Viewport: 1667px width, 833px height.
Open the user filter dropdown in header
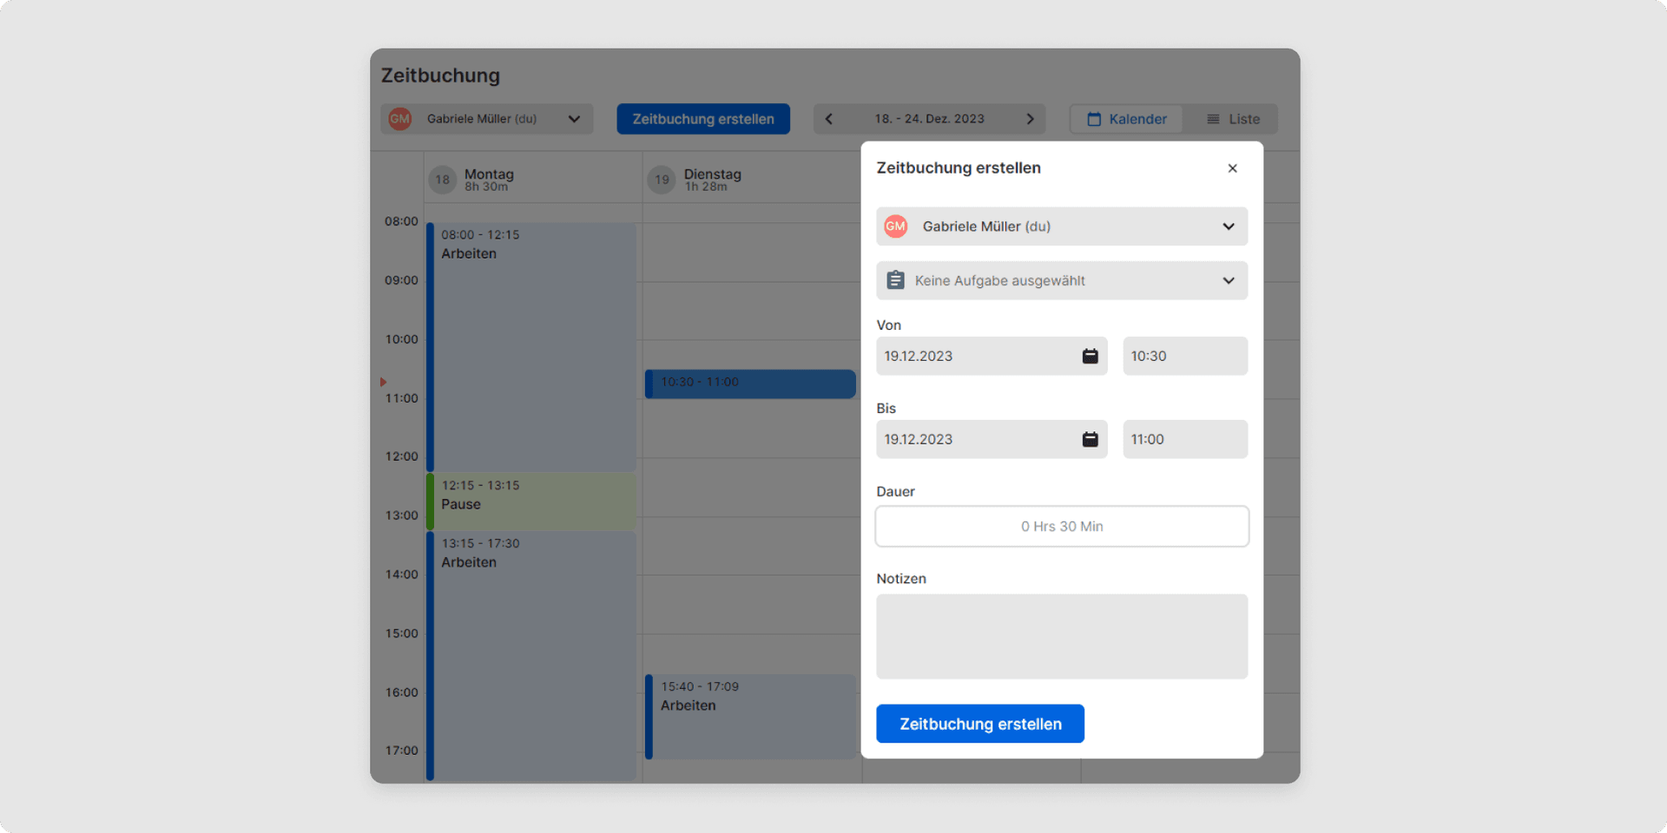(x=487, y=119)
